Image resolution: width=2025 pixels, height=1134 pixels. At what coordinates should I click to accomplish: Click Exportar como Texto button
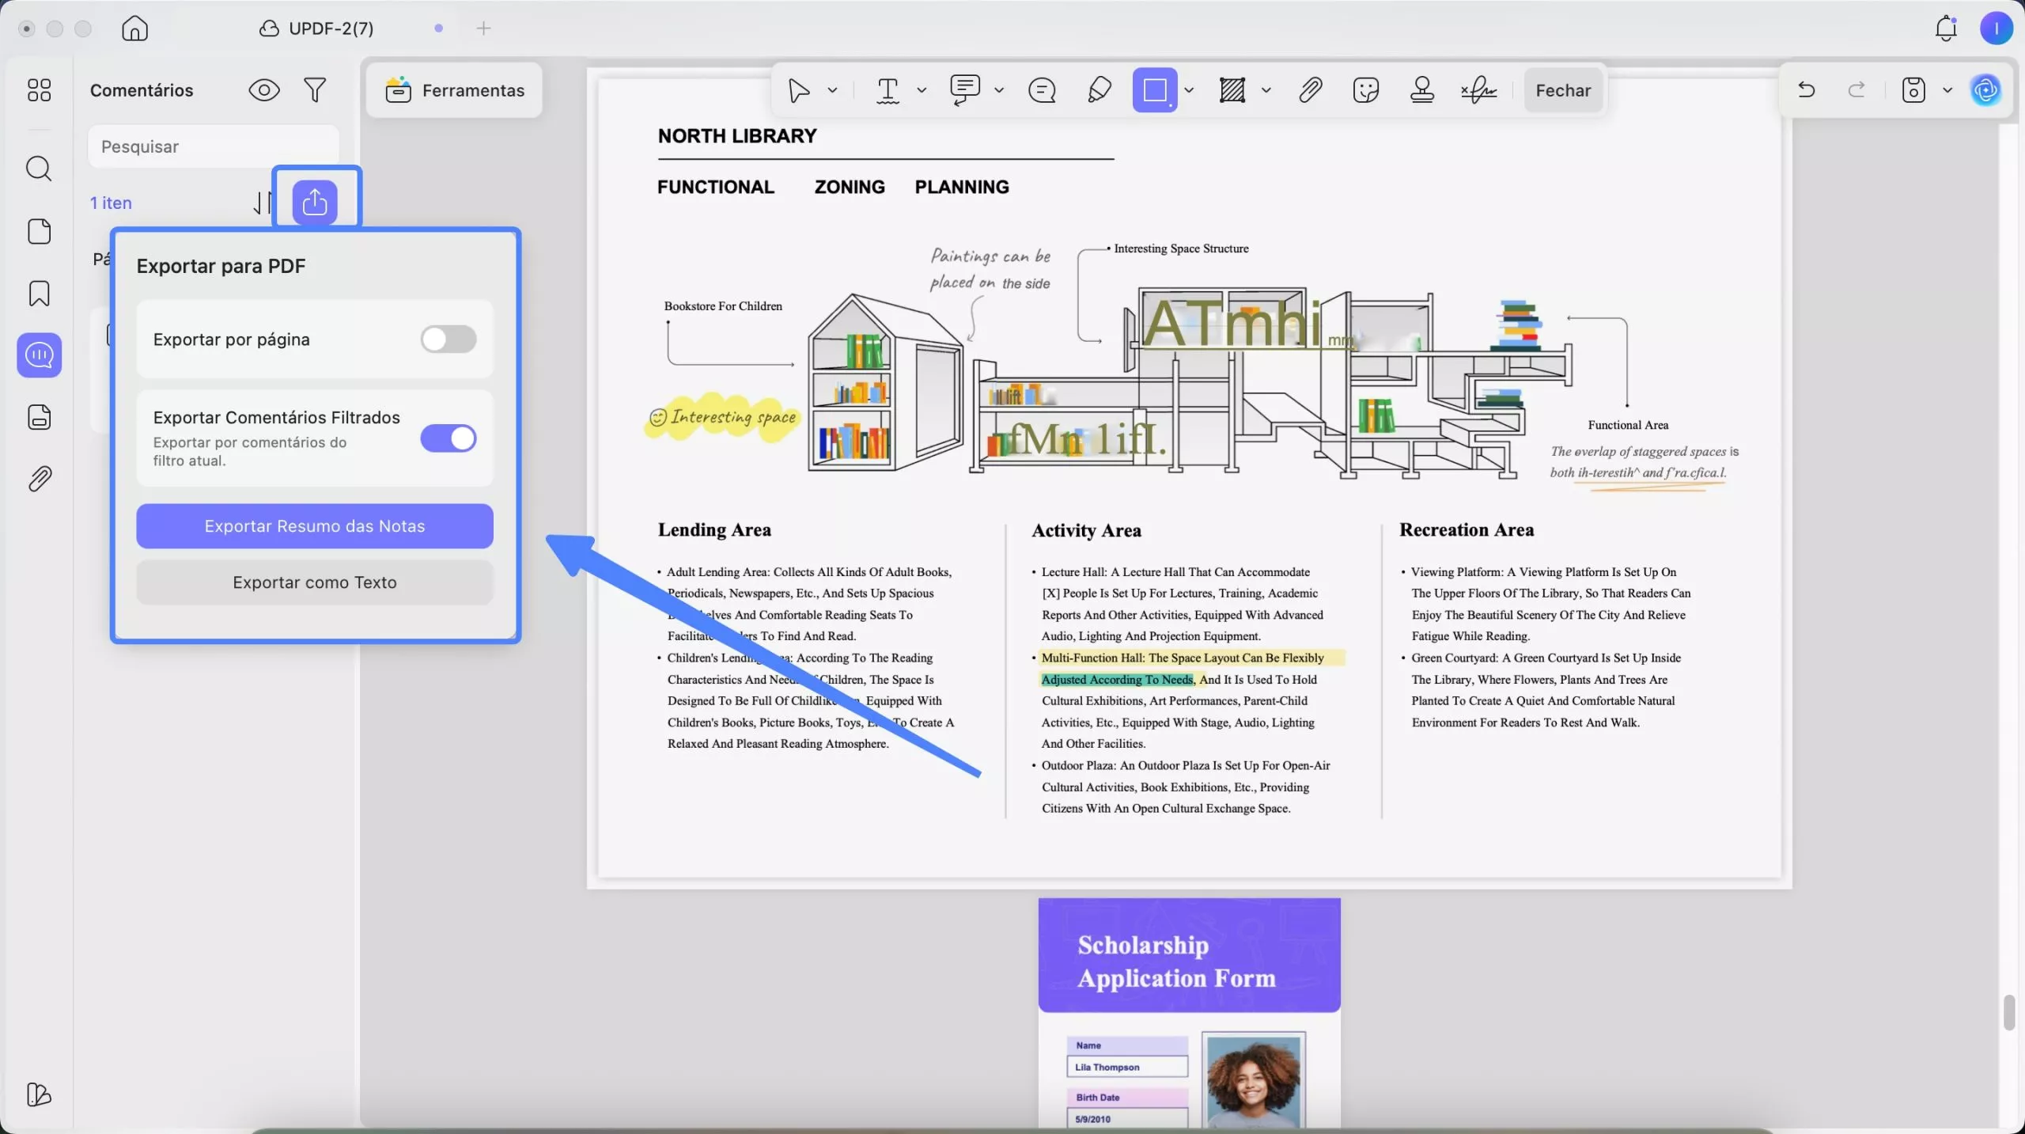tap(315, 582)
